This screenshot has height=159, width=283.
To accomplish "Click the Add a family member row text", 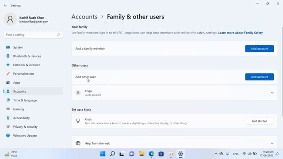I will (x=90, y=49).
